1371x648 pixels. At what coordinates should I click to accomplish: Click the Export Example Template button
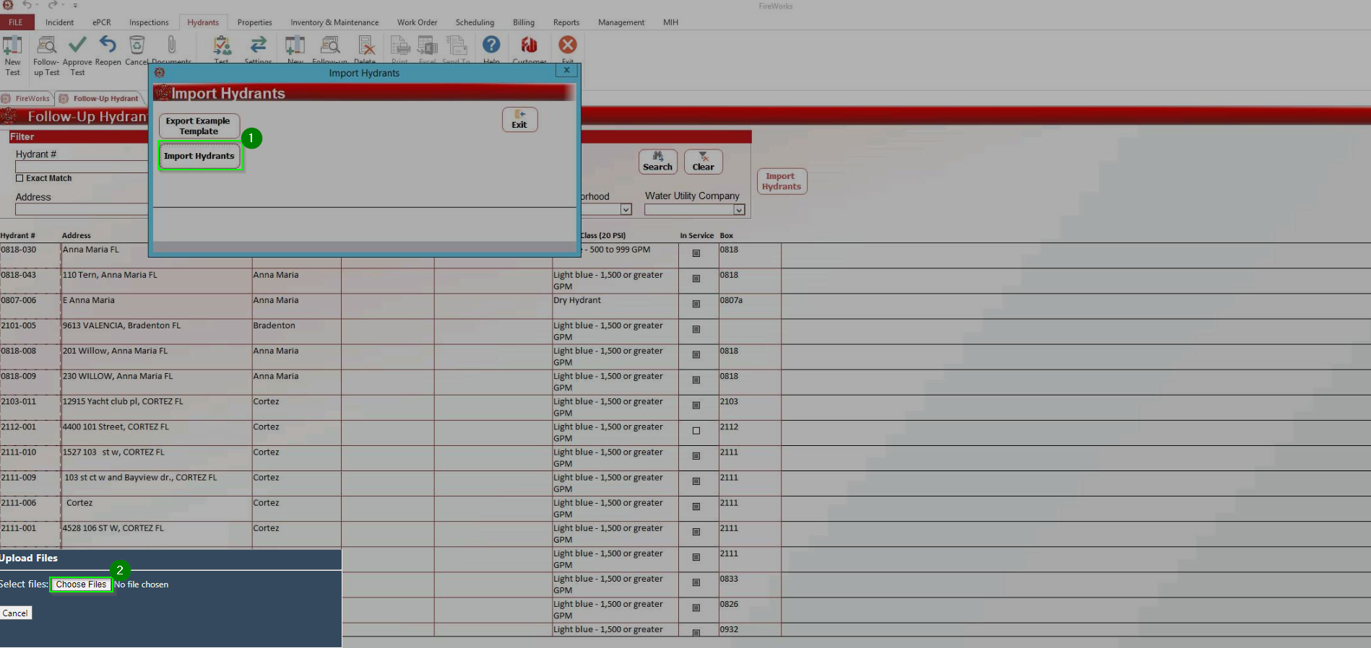click(199, 126)
